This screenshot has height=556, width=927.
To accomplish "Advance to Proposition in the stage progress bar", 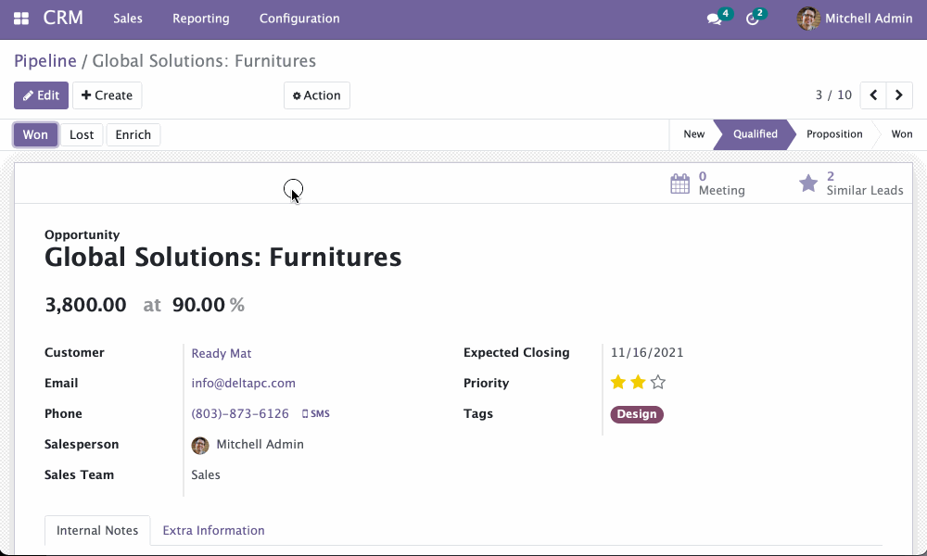I will click(x=832, y=133).
